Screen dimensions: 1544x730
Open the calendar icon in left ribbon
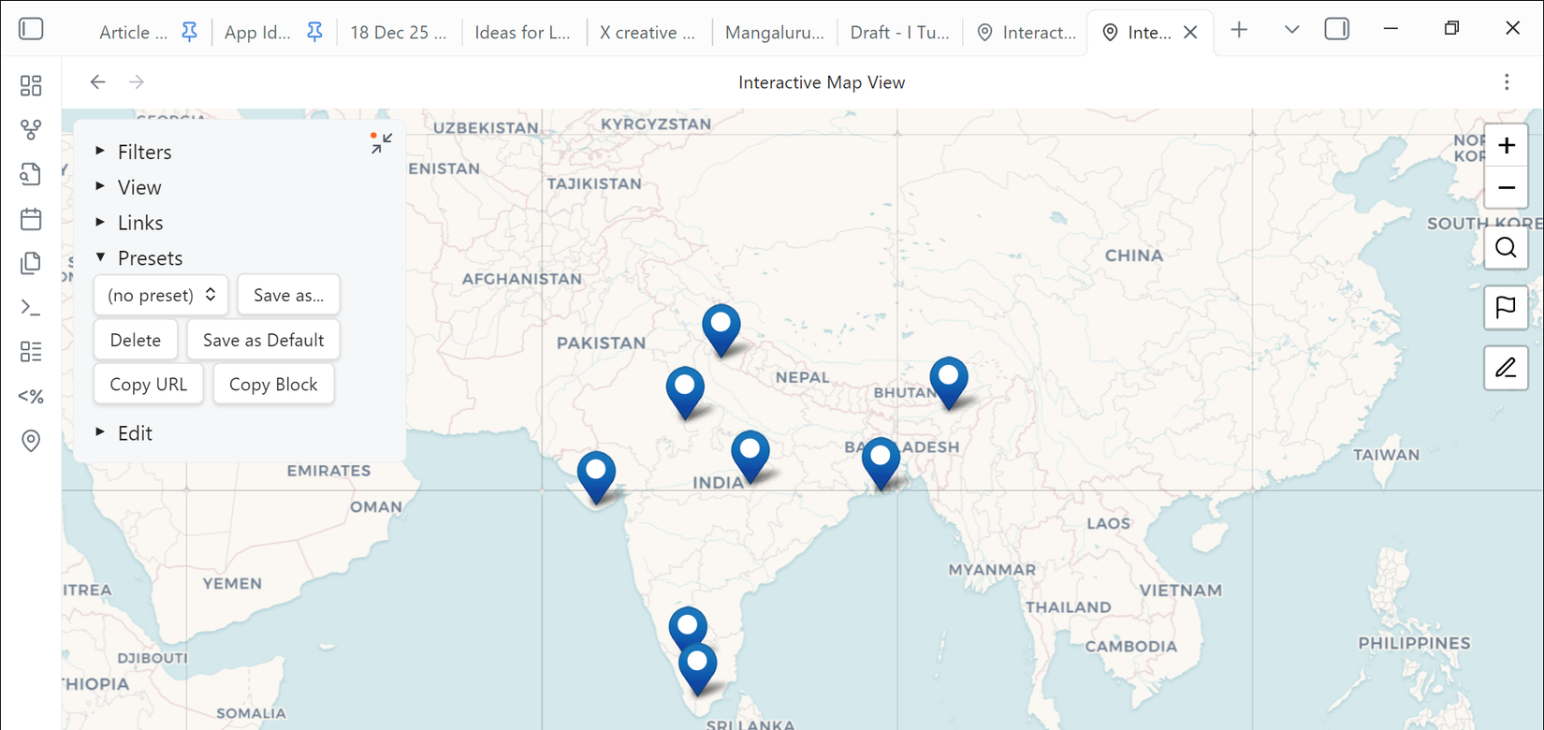pyautogui.click(x=31, y=219)
